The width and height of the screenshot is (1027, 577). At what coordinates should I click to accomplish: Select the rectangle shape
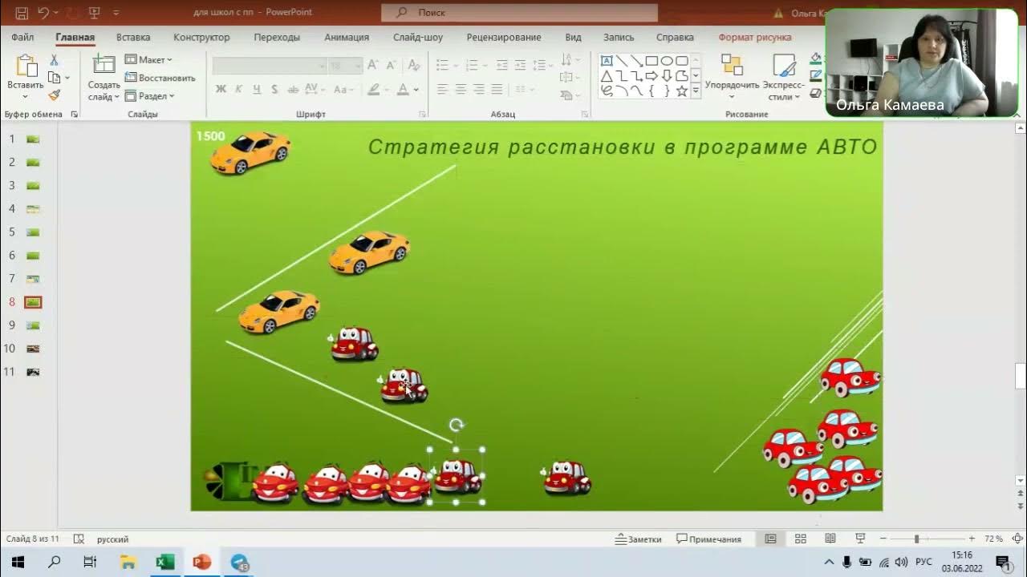click(x=652, y=61)
